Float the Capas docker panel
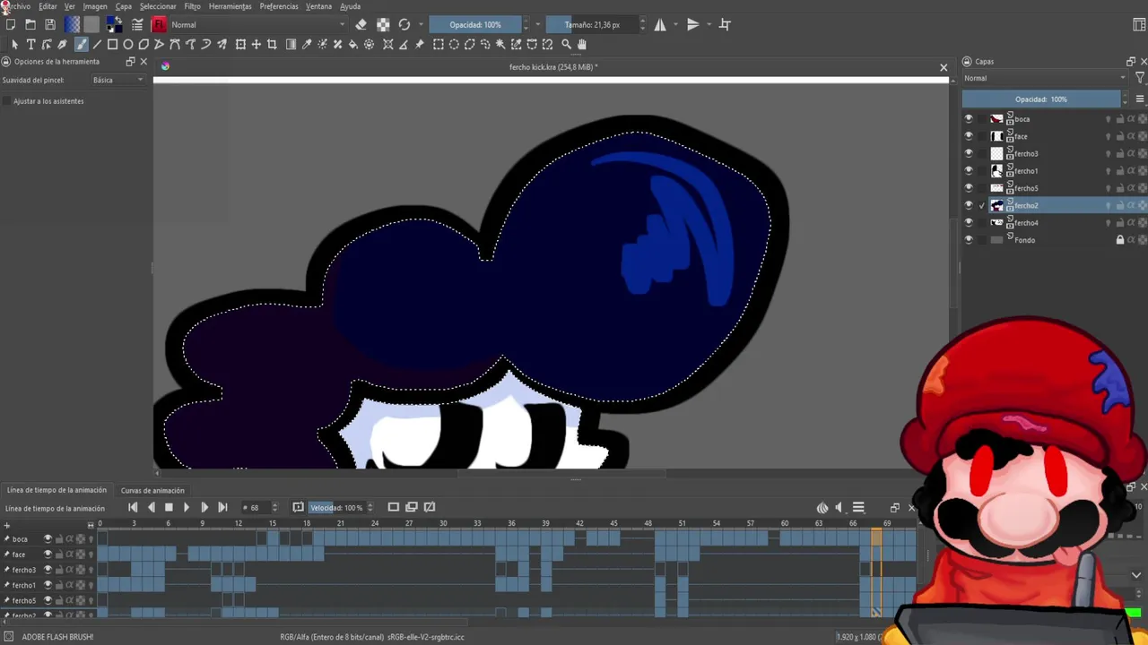 (1130, 62)
